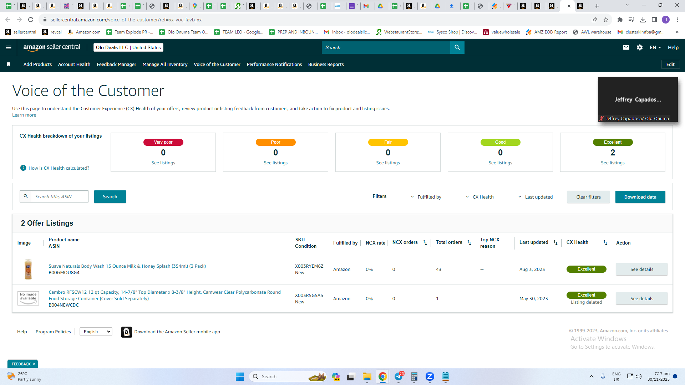Viewport: 685px width, 385px height.
Task: Open the hamburger navigation menu
Action: click(x=9, y=47)
